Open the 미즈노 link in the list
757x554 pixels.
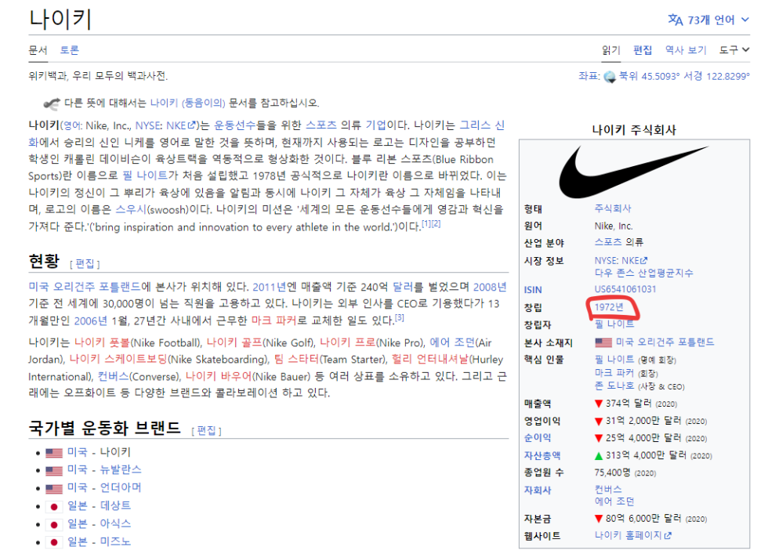[x=115, y=541]
